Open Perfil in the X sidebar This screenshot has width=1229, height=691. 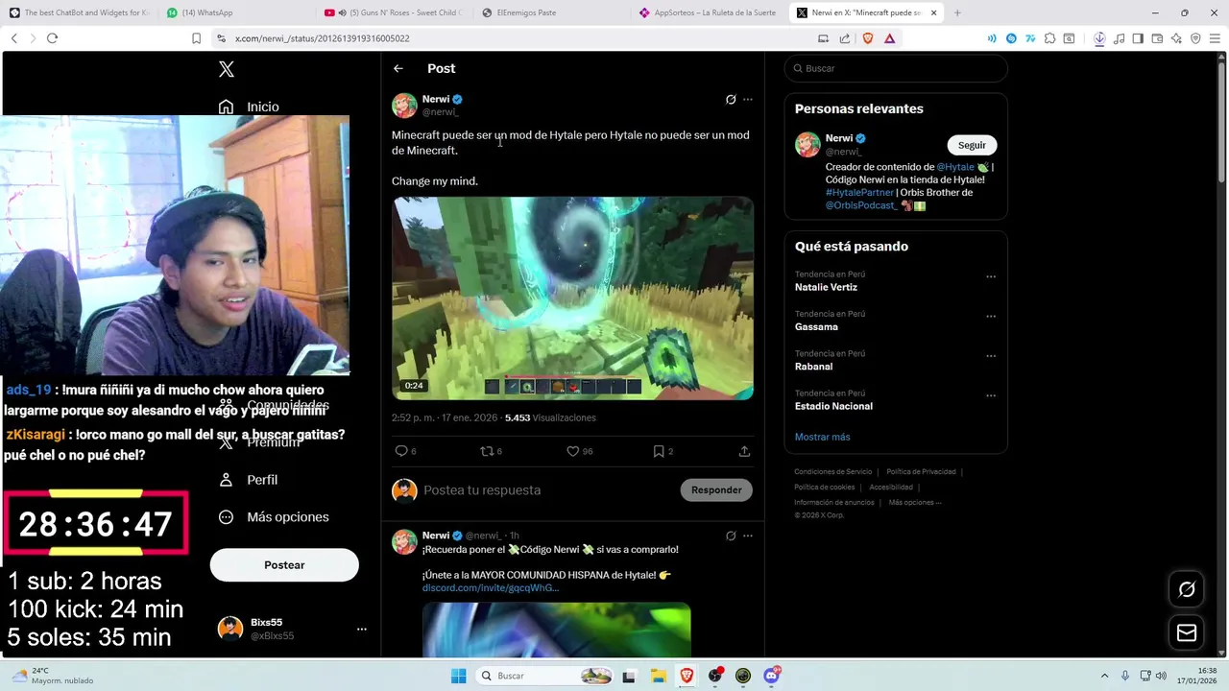tap(249, 480)
